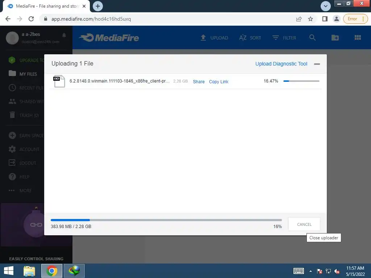The image size is (371, 278).
Task: Open the Trash bin icon
Action: pos(12,115)
